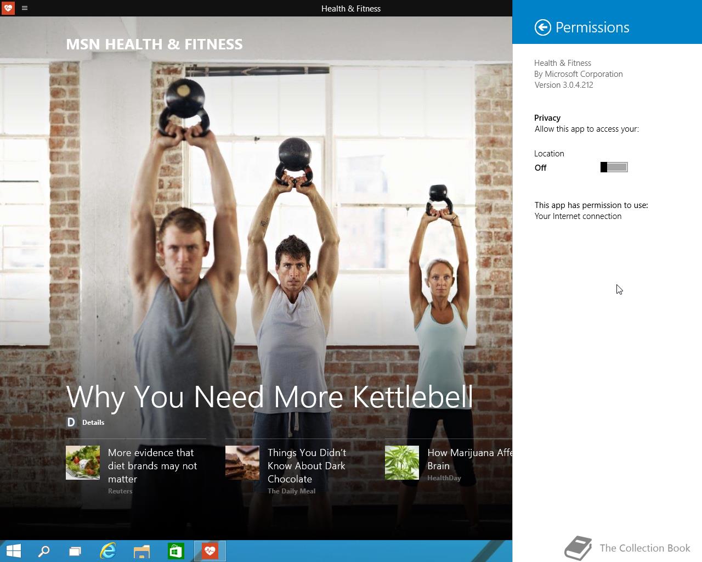702x562 pixels.
Task: Open the marijuana leaf thumbnail image
Action: tap(402, 463)
